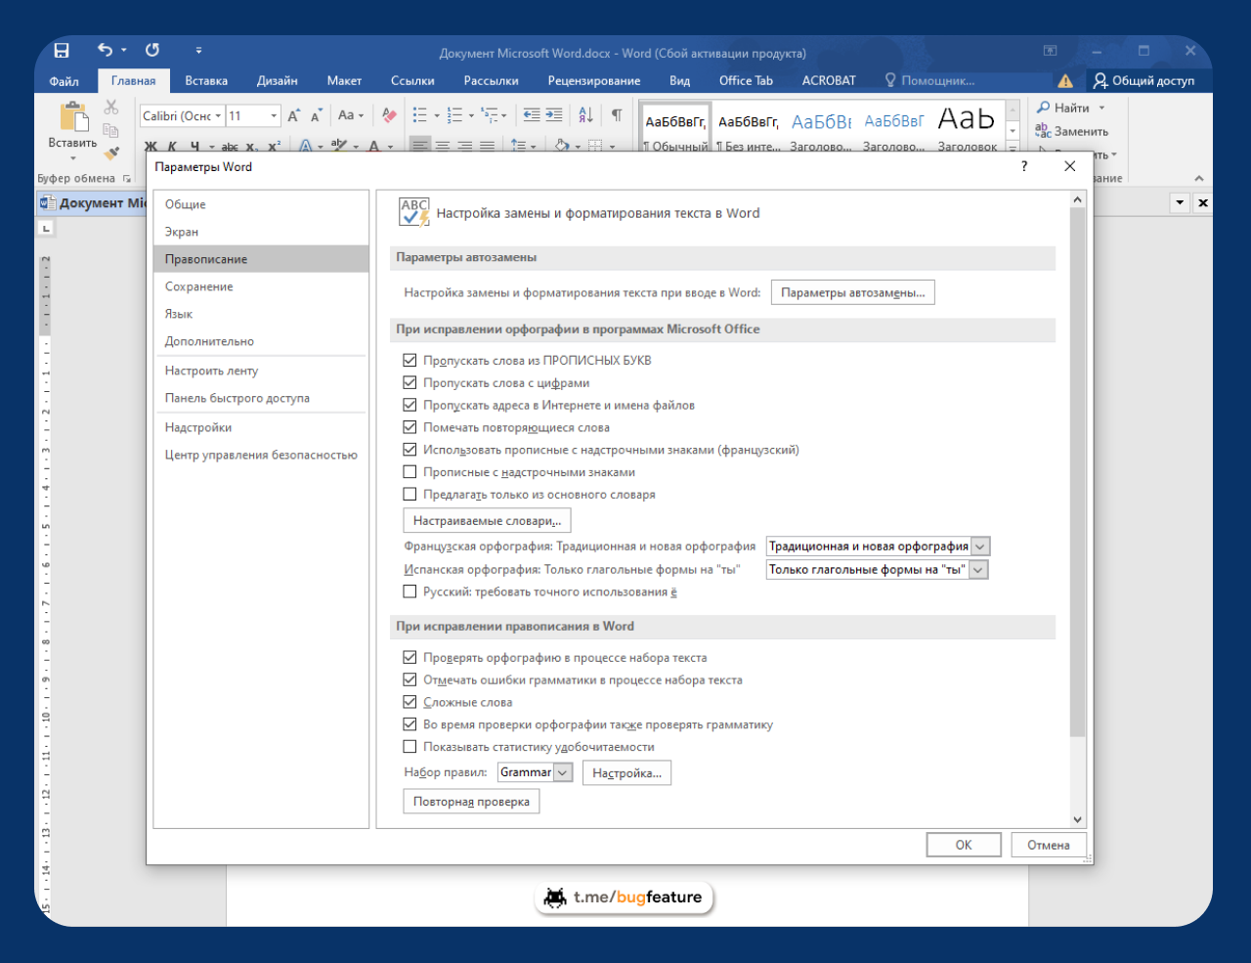
Task: Select the large 'Заголовок' (Aab) style thumbnail
Action: pyautogui.click(x=968, y=128)
